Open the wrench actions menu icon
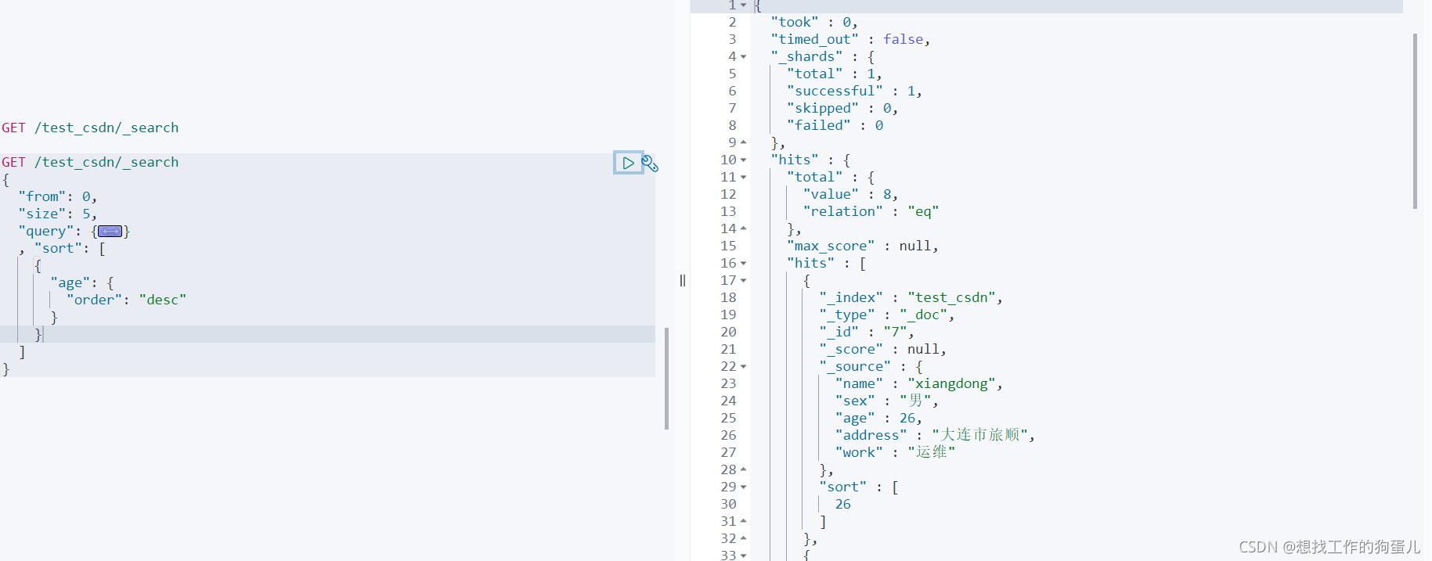The image size is (1432, 561). pyautogui.click(x=650, y=163)
